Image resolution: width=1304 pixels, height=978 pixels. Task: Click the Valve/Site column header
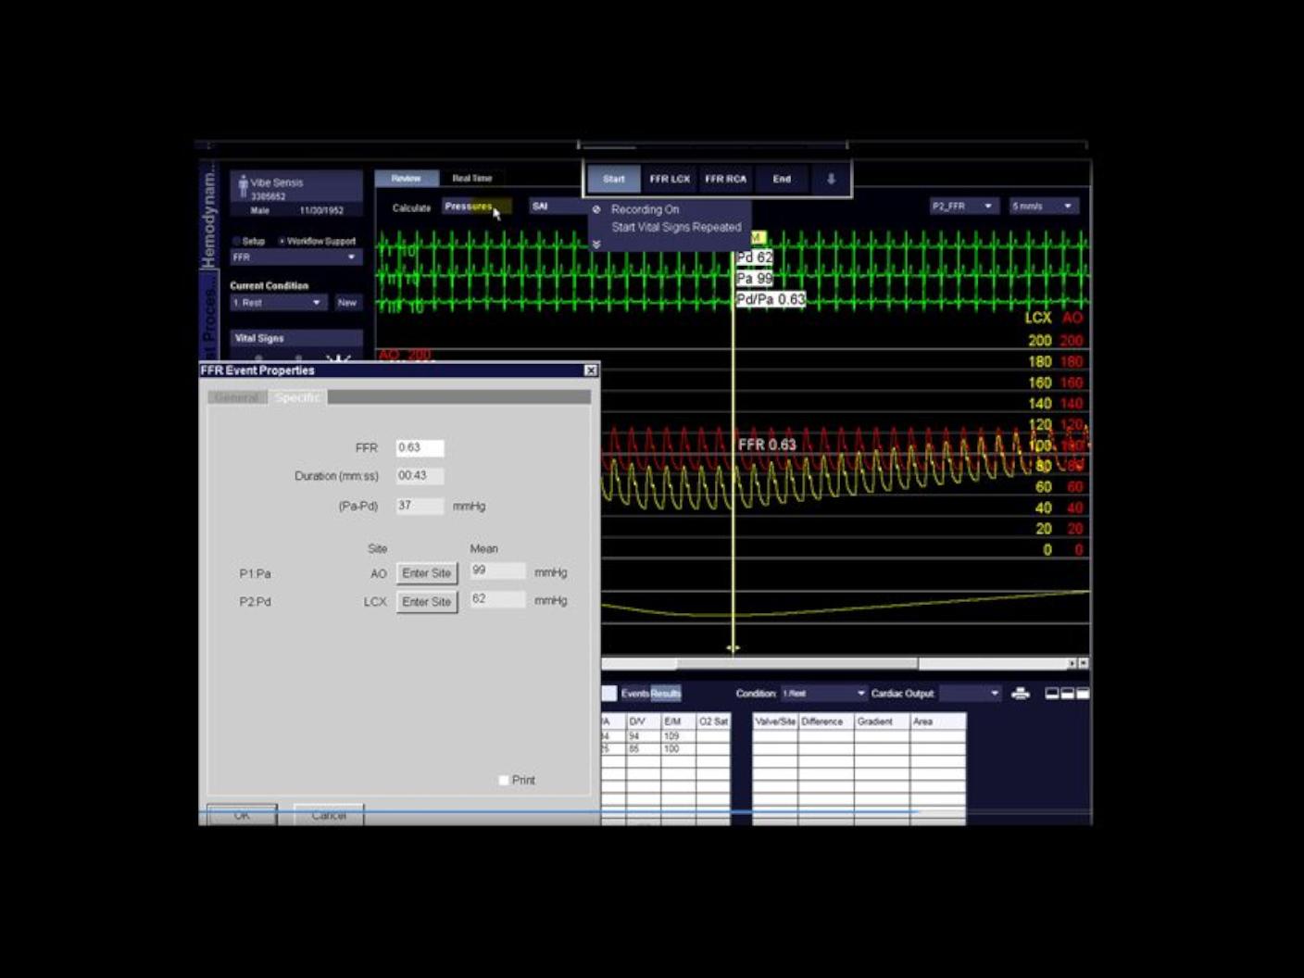coord(775,721)
